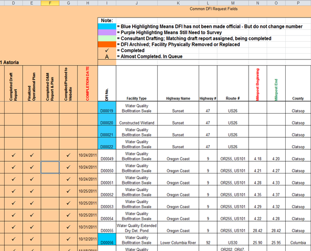The width and height of the screenshot is (311, 251).
Task: Click the green 'Milepost End' header
Action: pos(276,83)
